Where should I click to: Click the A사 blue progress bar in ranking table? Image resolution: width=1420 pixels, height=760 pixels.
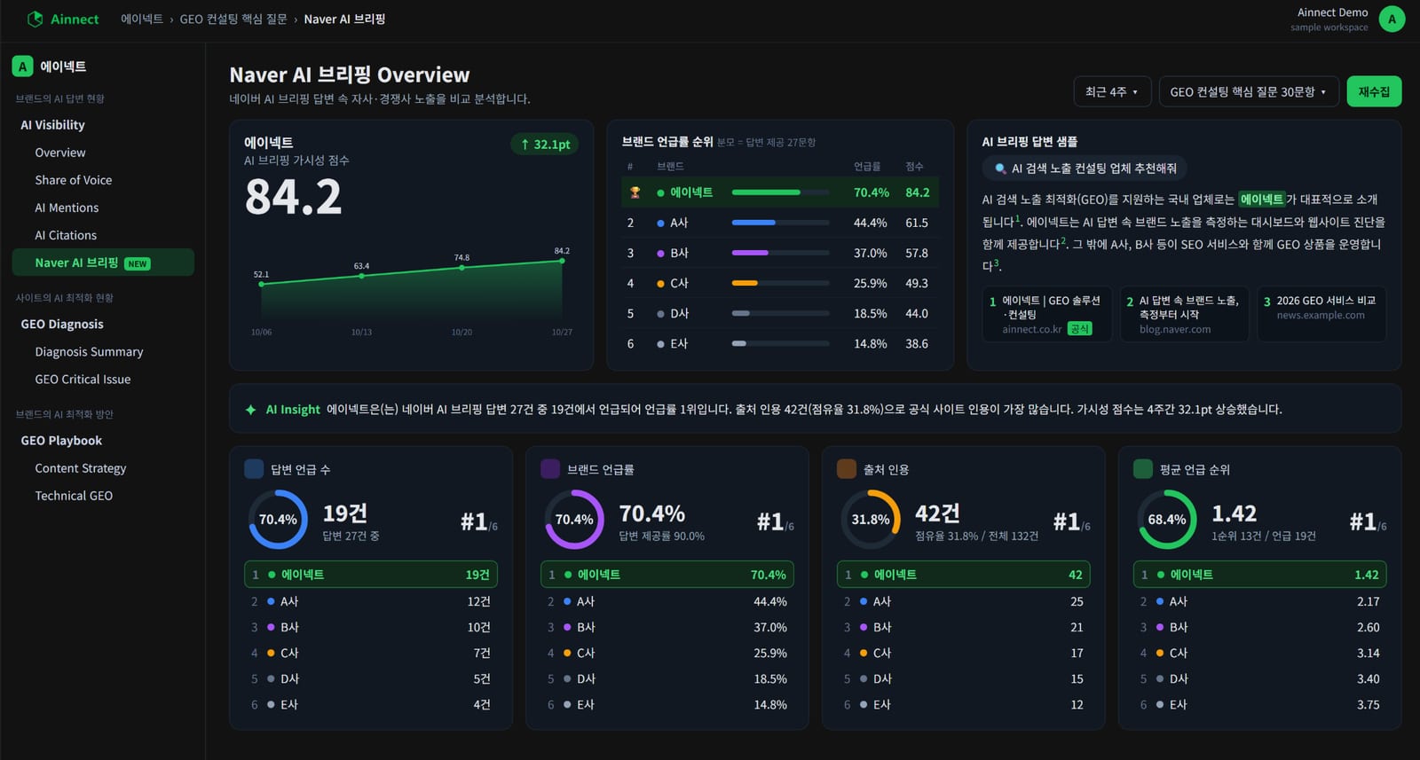[x=753, y=223]
